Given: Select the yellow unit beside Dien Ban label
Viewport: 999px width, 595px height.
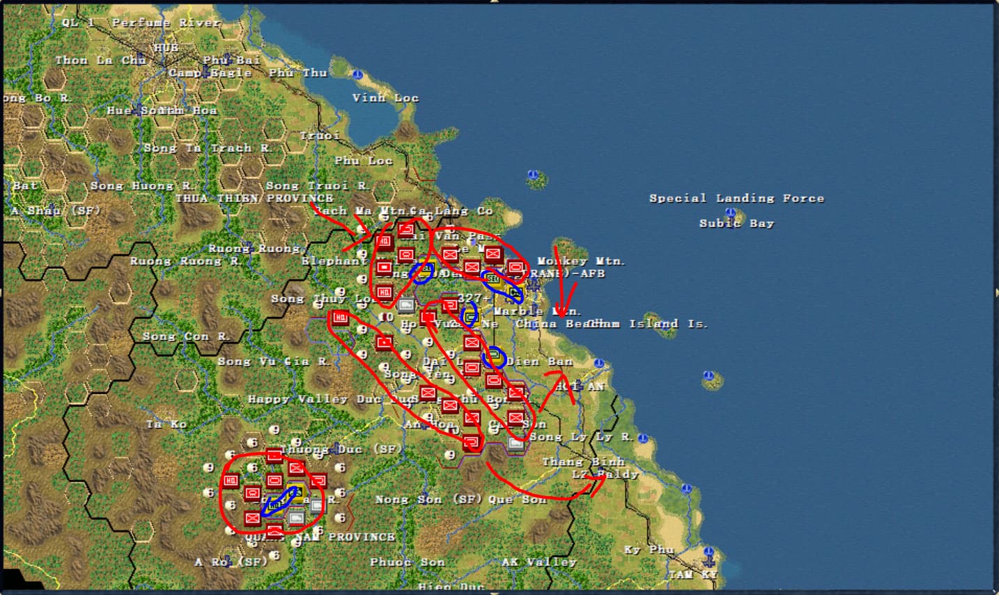Looking at the screenshot, I should pyautogui.click(x=495, y=356).
